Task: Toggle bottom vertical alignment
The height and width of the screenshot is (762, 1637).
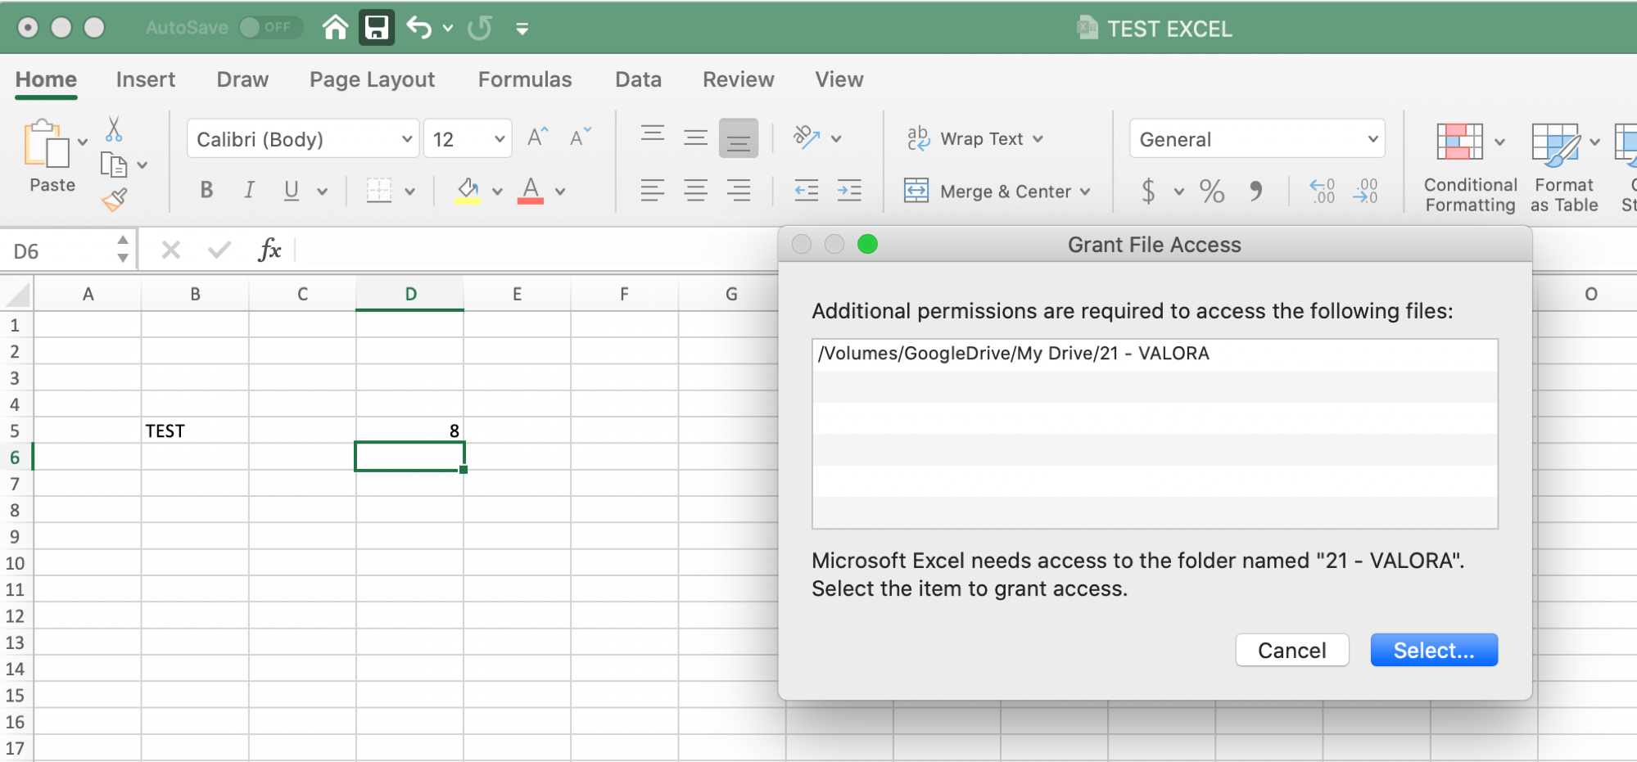Action: (739, 138)
